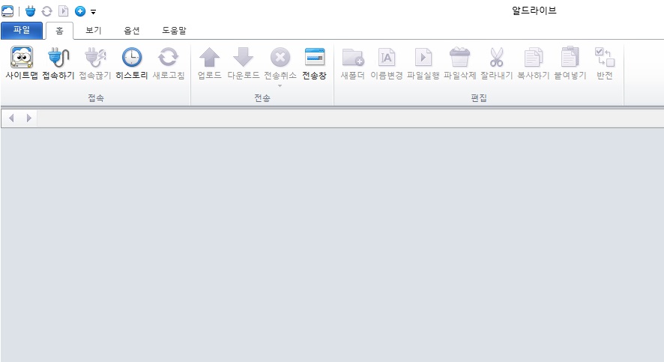Click the quick access refresh icon

click(46, 11)
